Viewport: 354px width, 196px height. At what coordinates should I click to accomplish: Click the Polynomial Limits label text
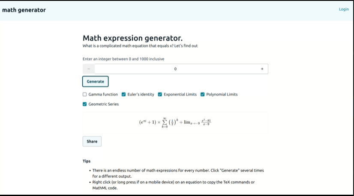(x=222, y=95)
